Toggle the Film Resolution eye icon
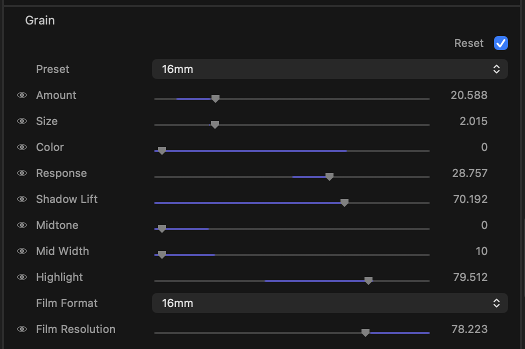This screenshot has height=349, width=525. [x=22, y=329]
